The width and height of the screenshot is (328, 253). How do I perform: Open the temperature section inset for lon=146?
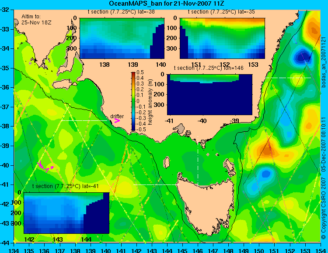coord(209,95)
